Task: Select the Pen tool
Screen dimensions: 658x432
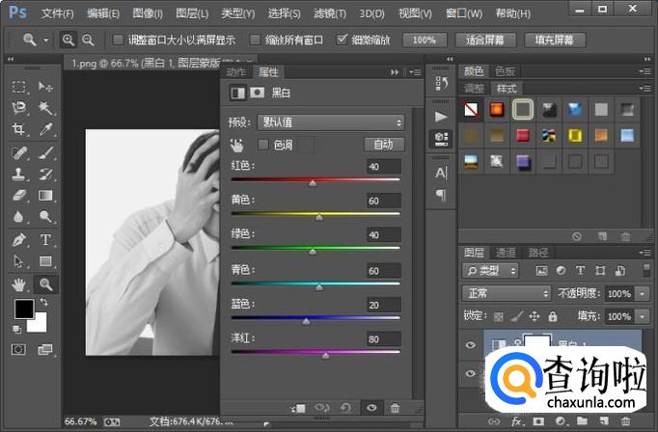Action: 18,240
